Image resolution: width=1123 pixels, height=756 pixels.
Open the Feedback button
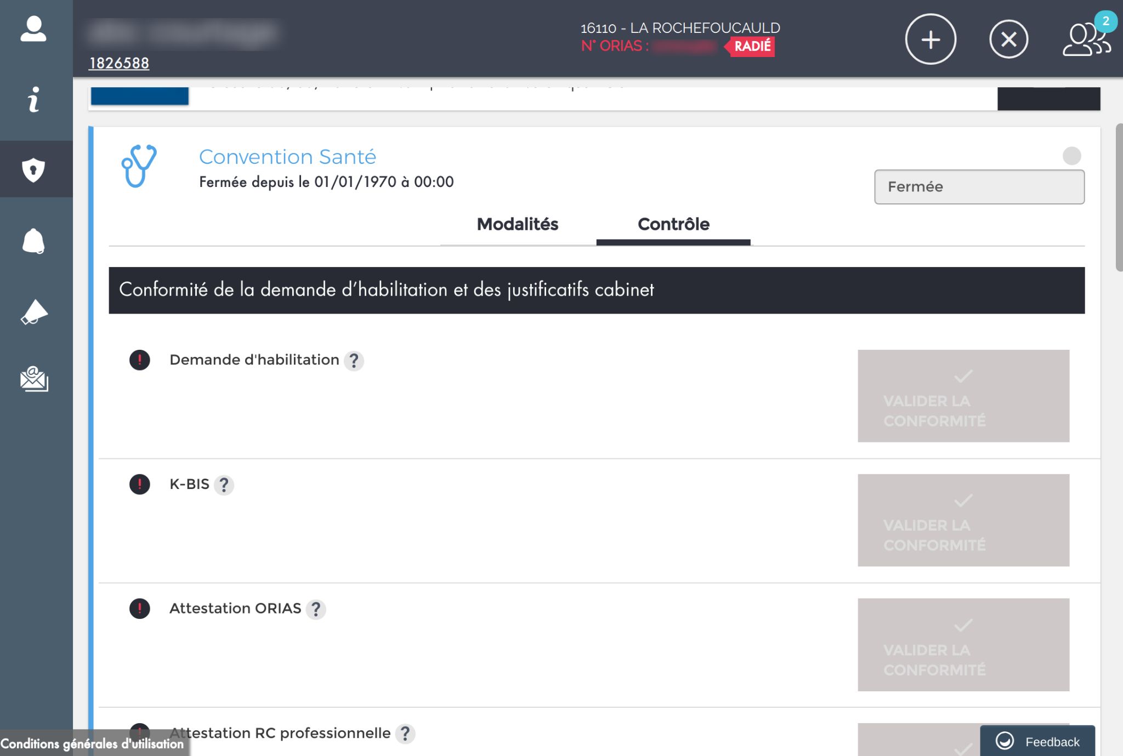1037,741
